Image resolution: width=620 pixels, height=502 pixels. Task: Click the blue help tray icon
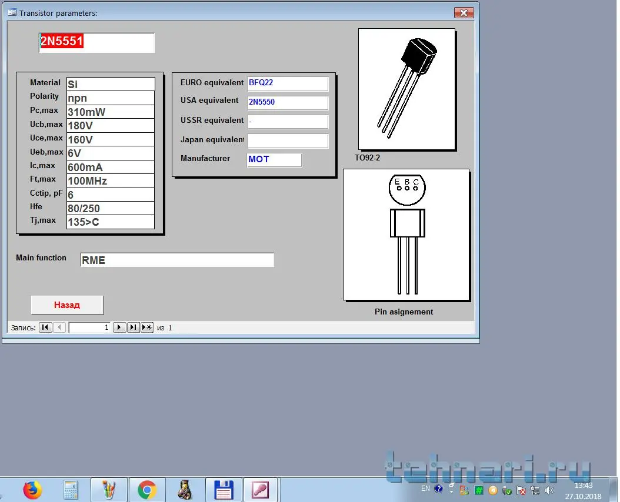[438, 489]
